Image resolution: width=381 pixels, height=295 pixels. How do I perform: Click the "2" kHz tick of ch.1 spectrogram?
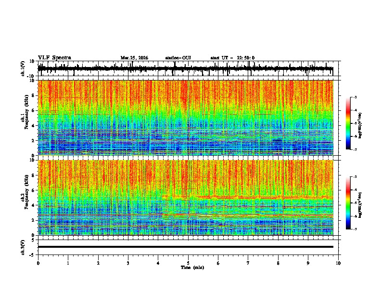click(x=34, y=140)
